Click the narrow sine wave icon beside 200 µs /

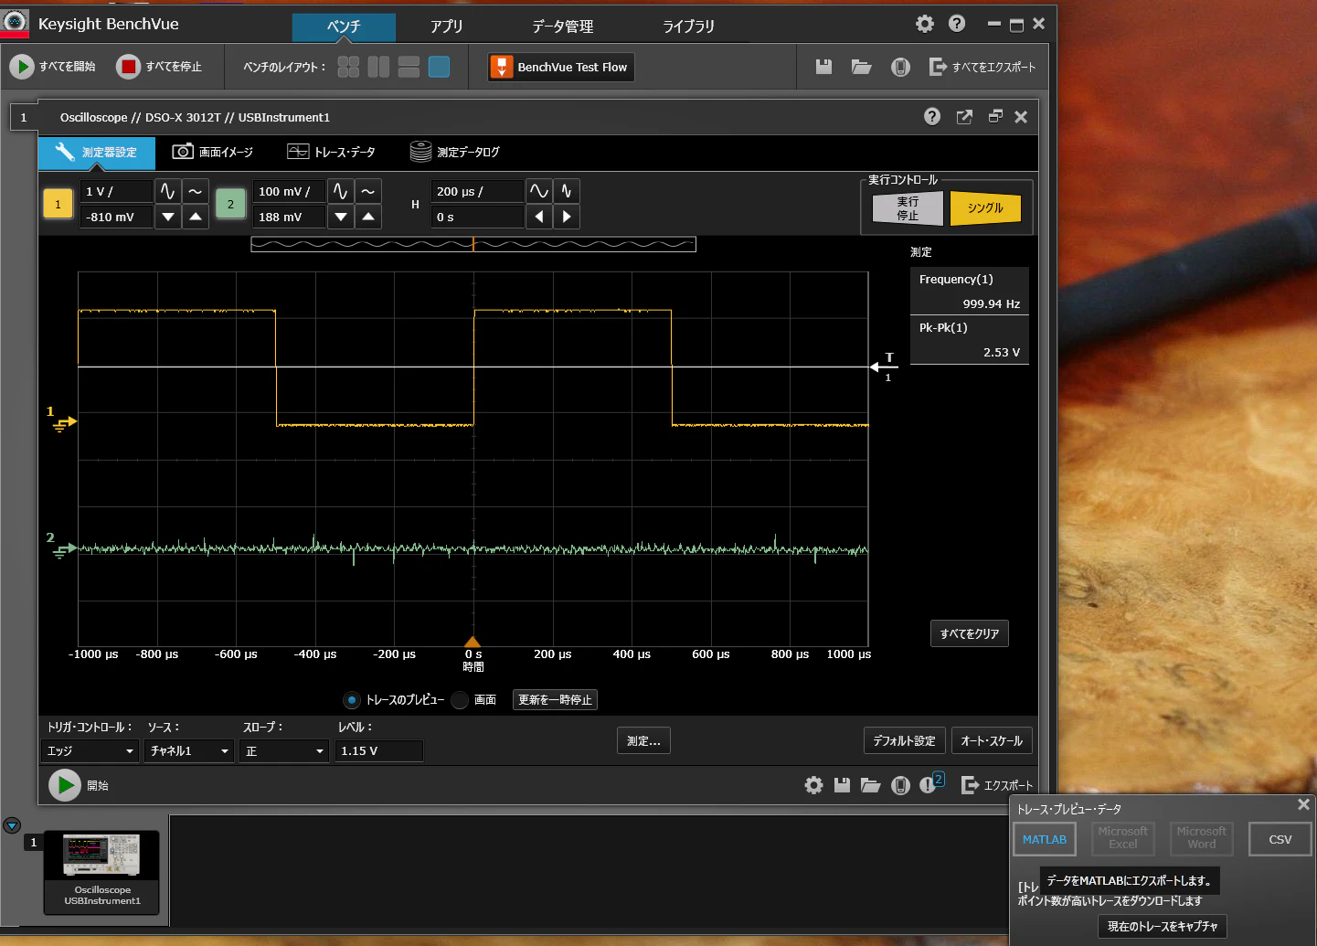(x=567, y=191)
